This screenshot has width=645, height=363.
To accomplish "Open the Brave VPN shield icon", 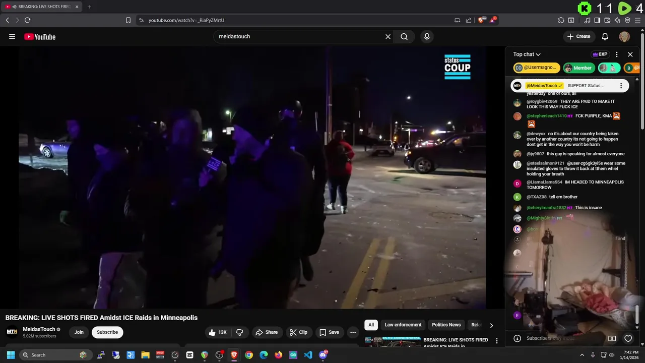I will pyautogui.click(x=627, y=20).
